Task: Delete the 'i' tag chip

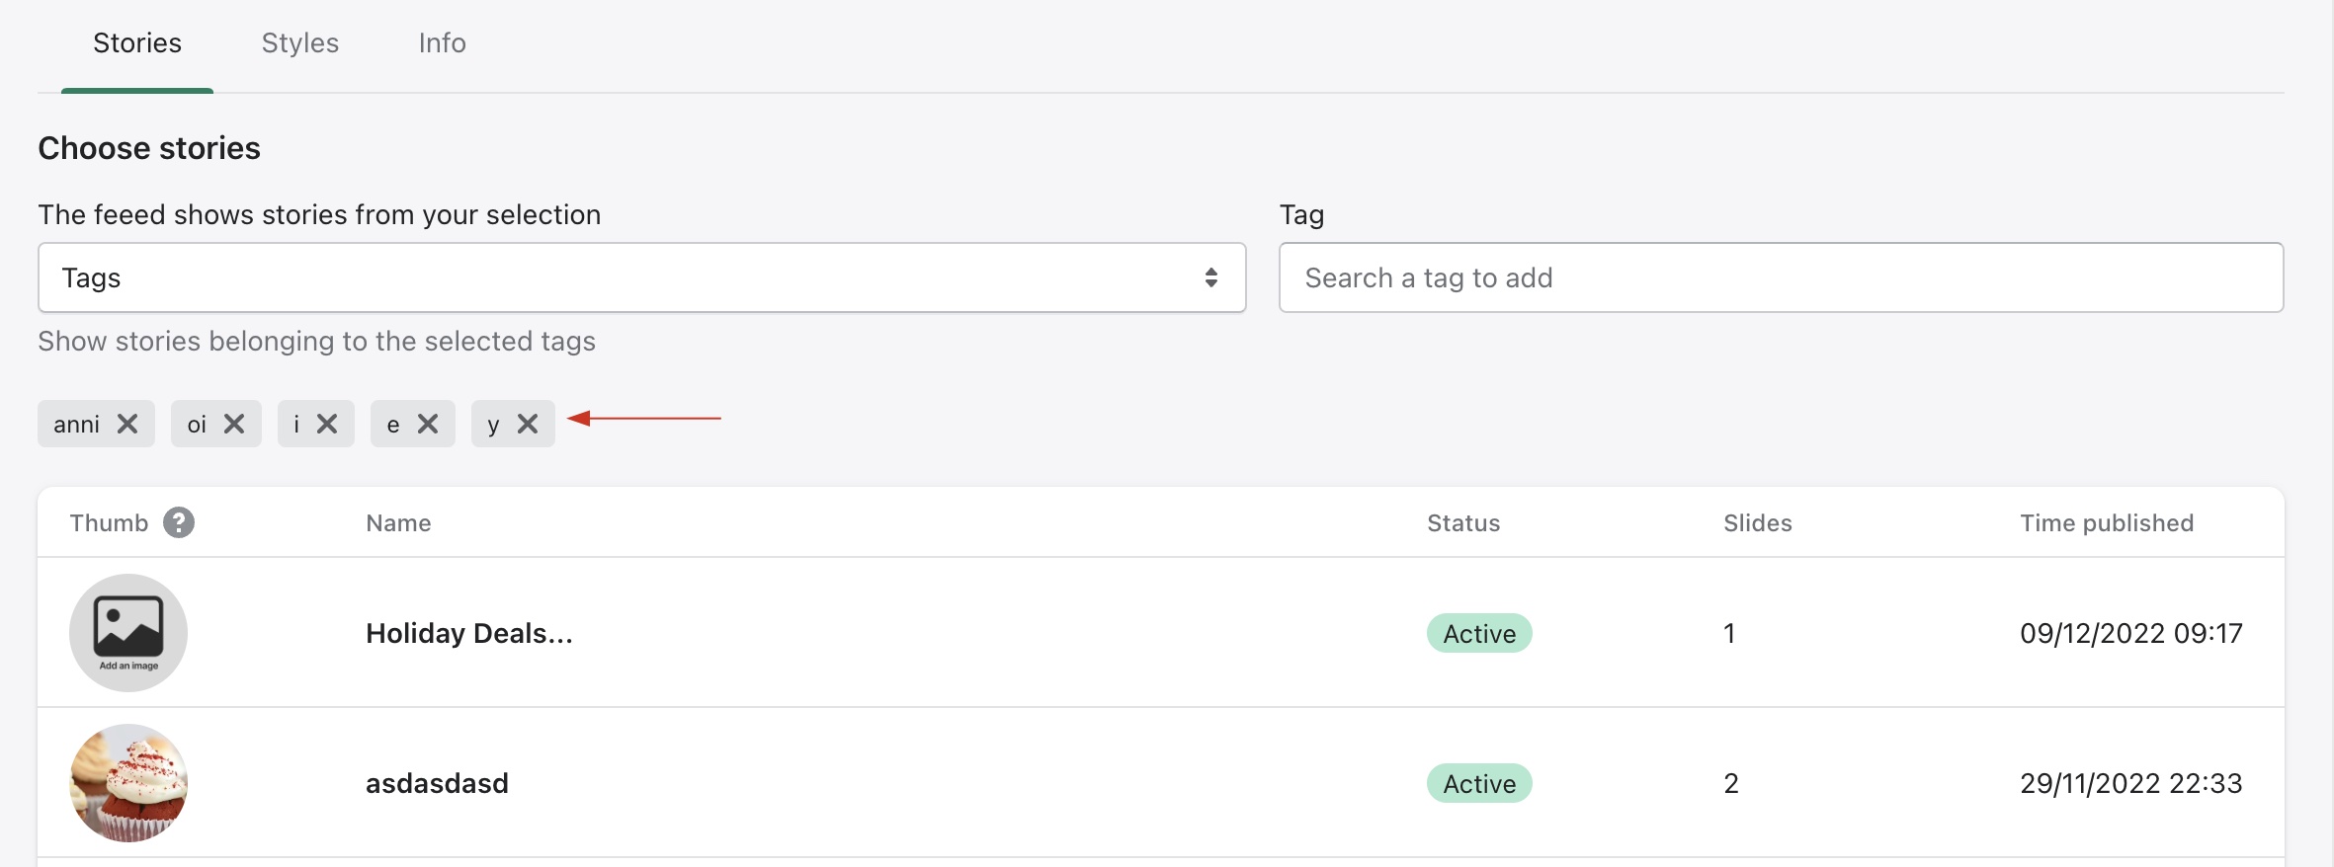Action: point(327,424)
